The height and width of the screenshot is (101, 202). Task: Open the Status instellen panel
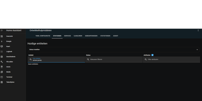[114, 50]
